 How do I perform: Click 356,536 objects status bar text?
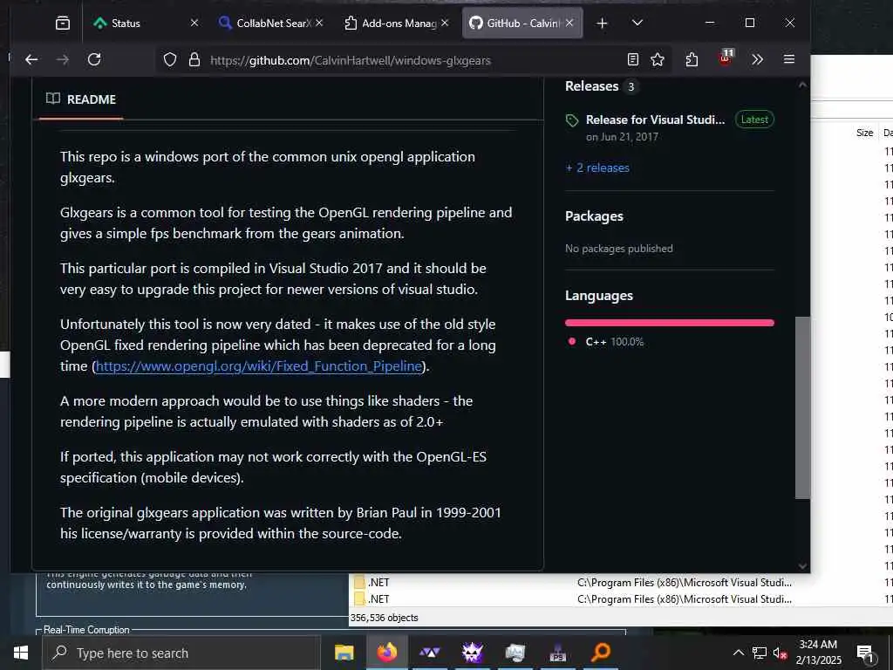[x=385, y=618]
